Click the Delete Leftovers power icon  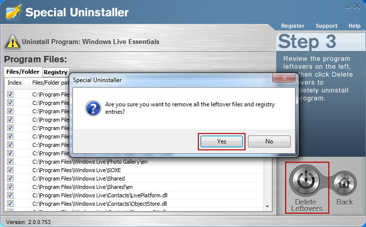click(306, 181)
